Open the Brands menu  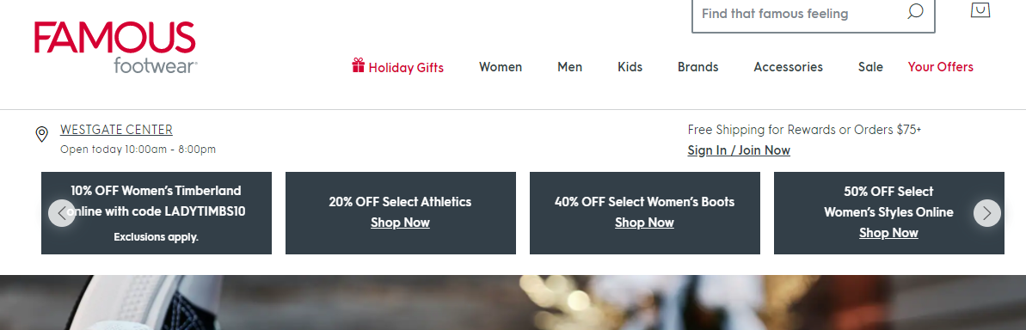click(x=698, y=67)
